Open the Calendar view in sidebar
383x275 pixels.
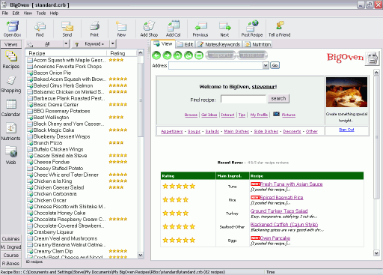coord(11,108)
